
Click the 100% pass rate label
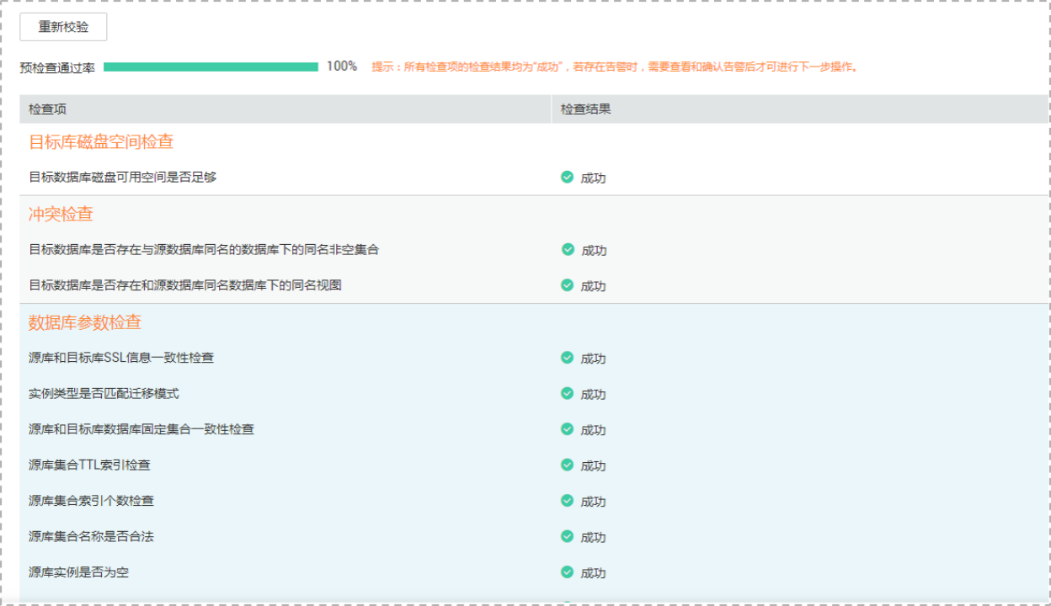pyautogui.click(x=342, y=66)
